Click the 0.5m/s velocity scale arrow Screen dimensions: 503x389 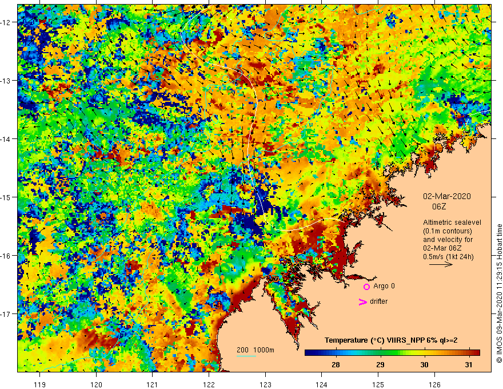click(x=441, y=264)
